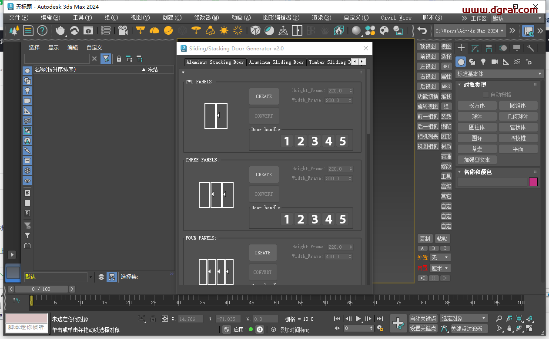
Task: Click the teapot render setup icon
Action: pyautogui.click(x=60, y=30)
